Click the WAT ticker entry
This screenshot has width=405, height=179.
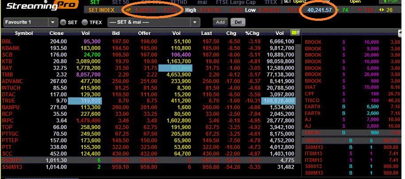[310, 88]
